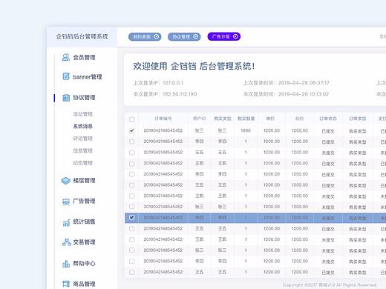Click the 交易管理 nodes icon
The height and width of the screenshot is (289, 386).
click(66, 242)
